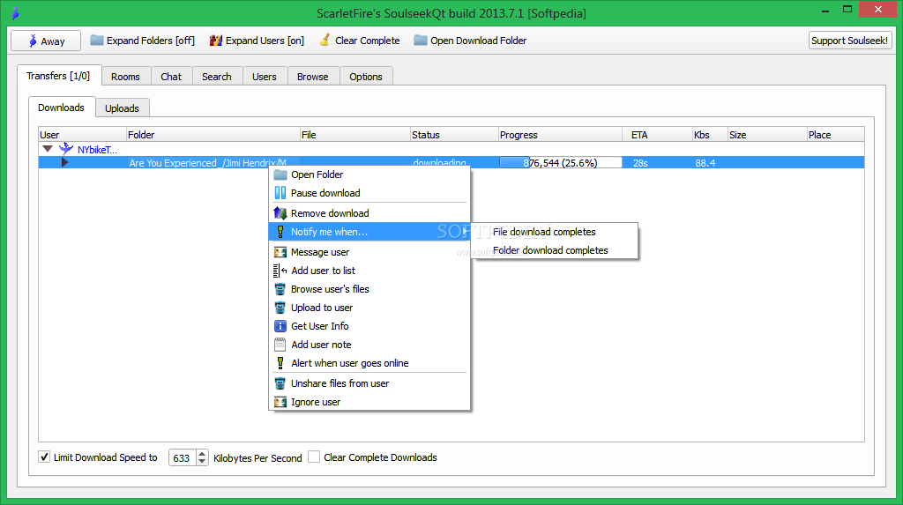
Task: Click the bird icon beside NYbikeT user
Action: [66, 149]
